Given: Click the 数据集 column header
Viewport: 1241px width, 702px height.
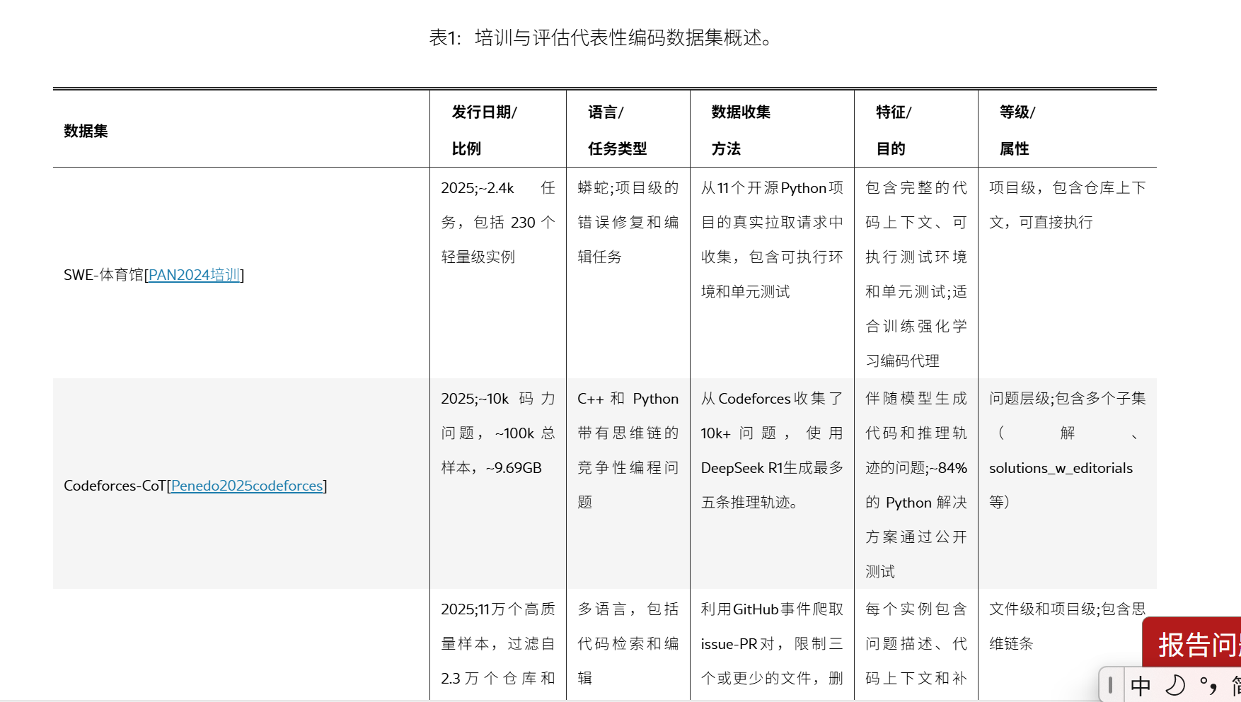Looking at the screenshot, I should pos(86,130).
